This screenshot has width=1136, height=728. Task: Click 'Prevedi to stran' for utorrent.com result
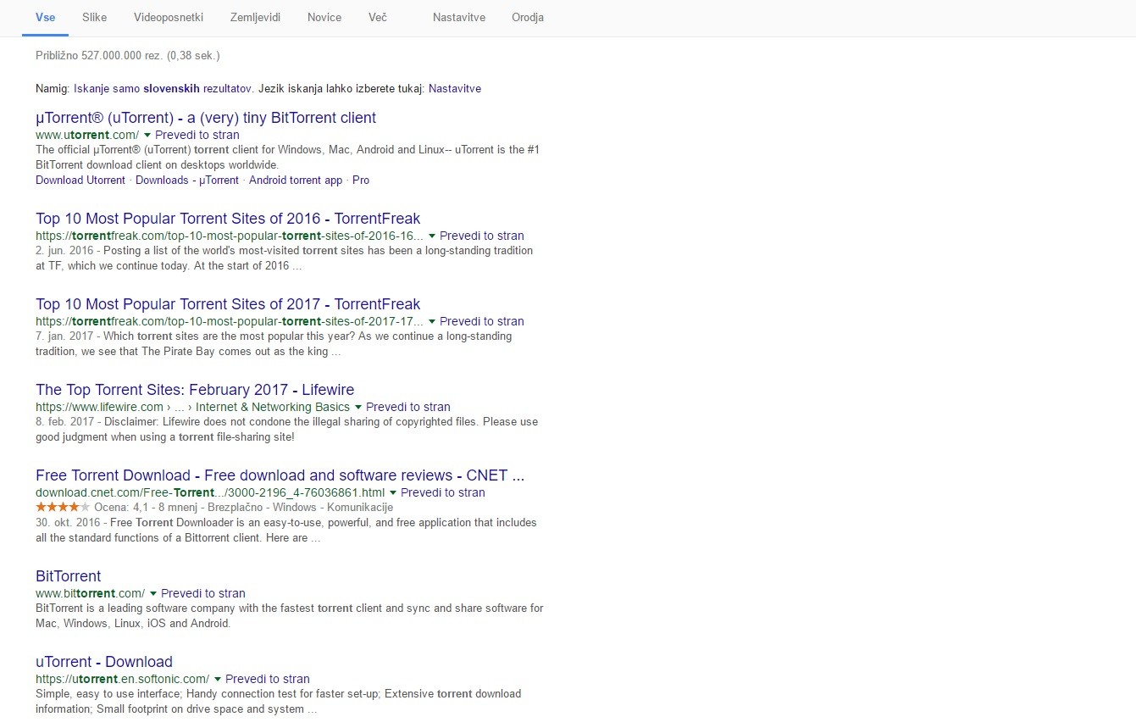pos(197,135)
